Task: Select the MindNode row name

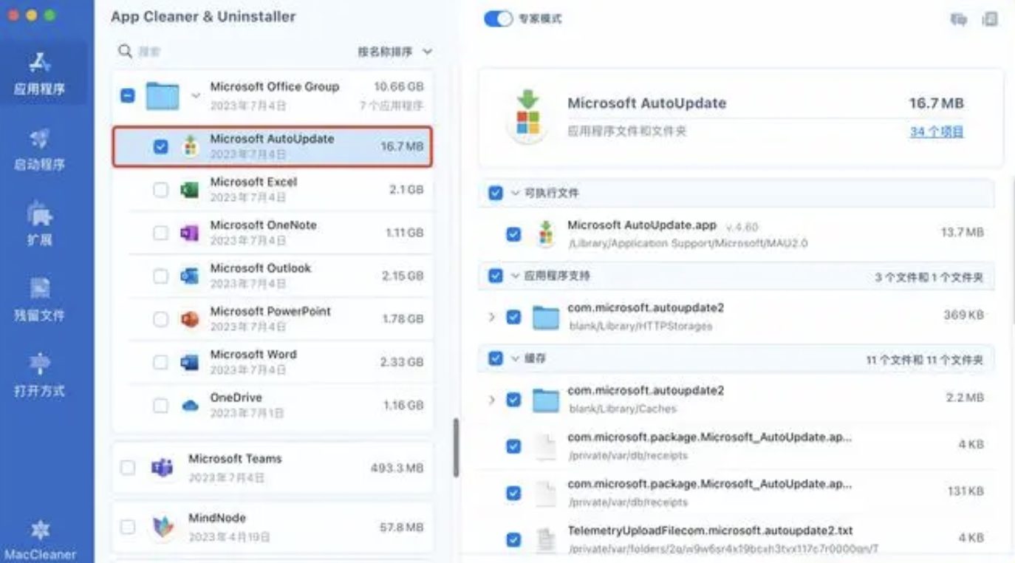Action: tap(217, 519)
